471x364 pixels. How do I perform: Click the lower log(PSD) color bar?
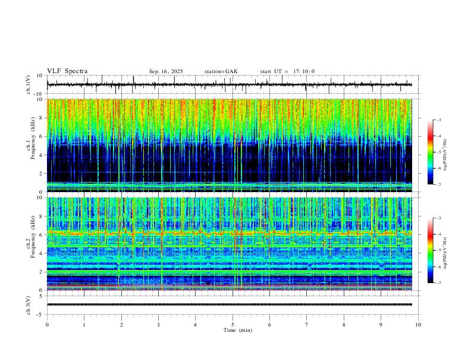pyautogui.click(x=430, y=250)
